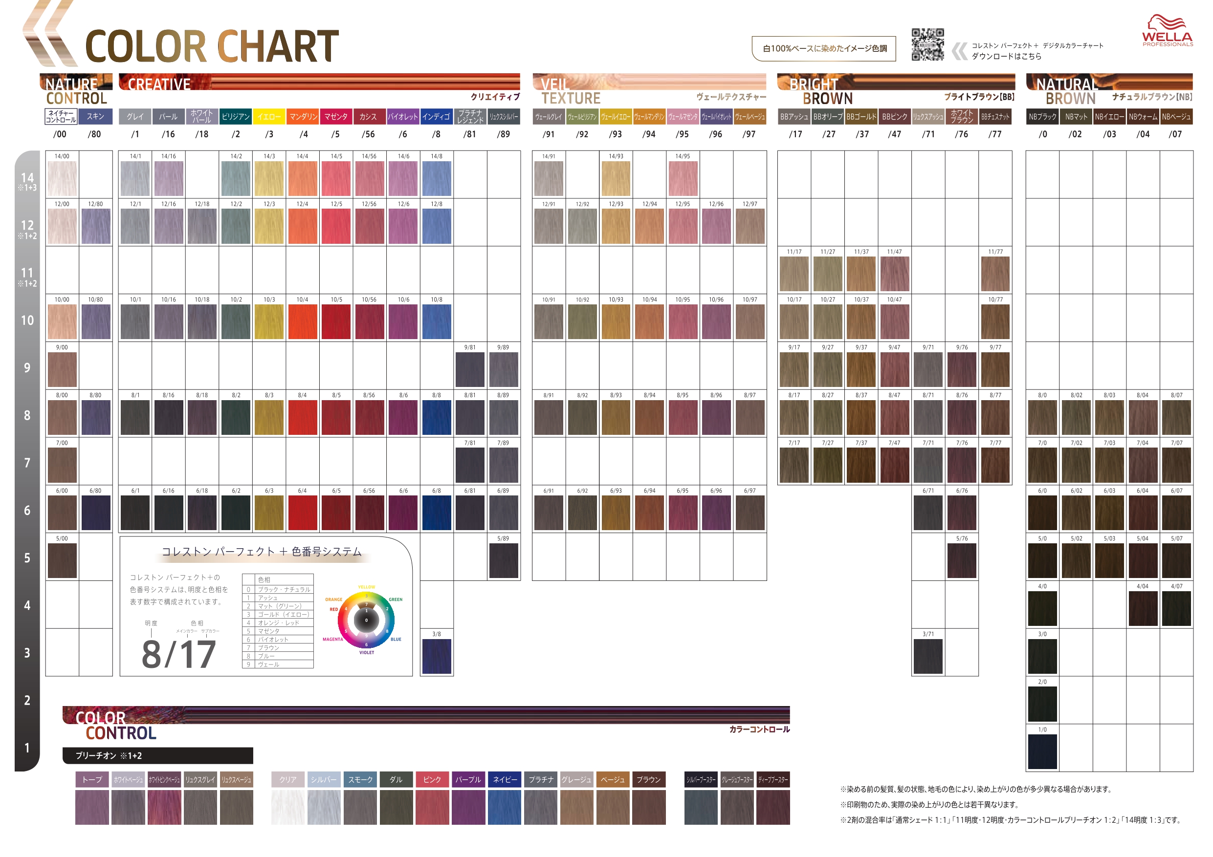Choose the 7/47 swatch

pyautogui.click(x=894, y=465)
